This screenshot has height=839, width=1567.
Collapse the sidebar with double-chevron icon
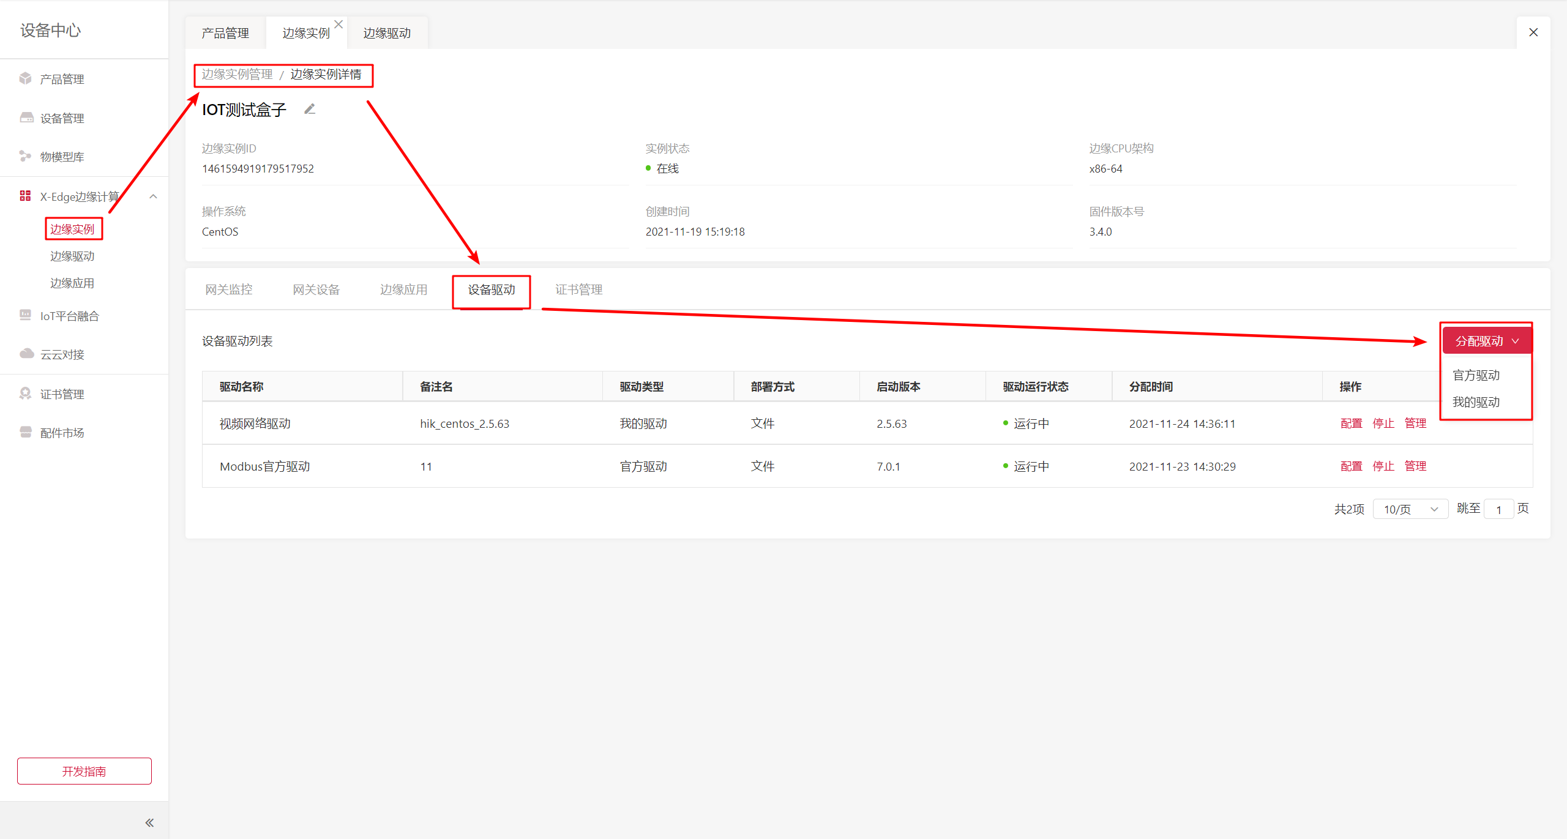tap(149, 822)
